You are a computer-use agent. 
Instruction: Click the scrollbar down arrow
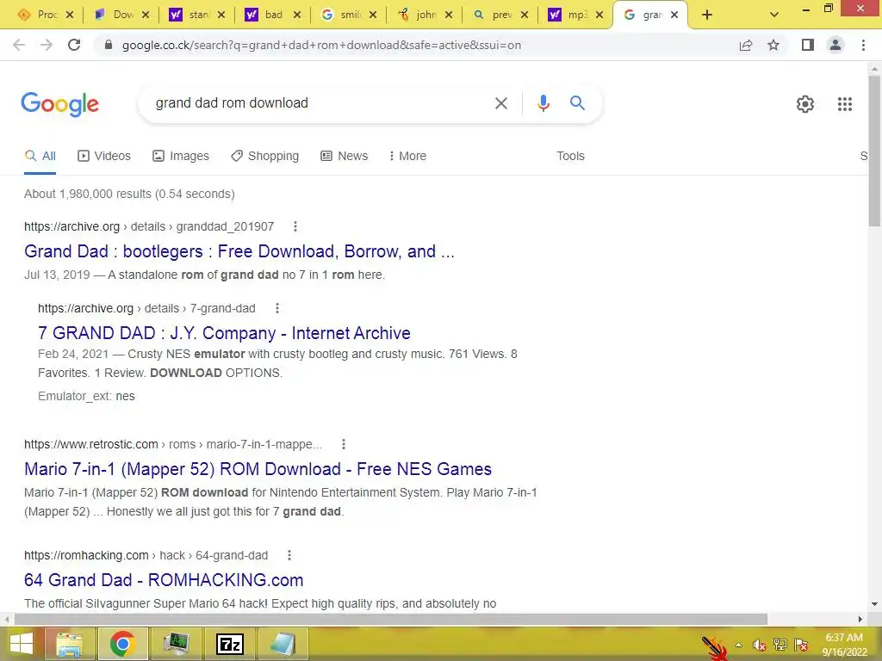(x=874, y=605)
